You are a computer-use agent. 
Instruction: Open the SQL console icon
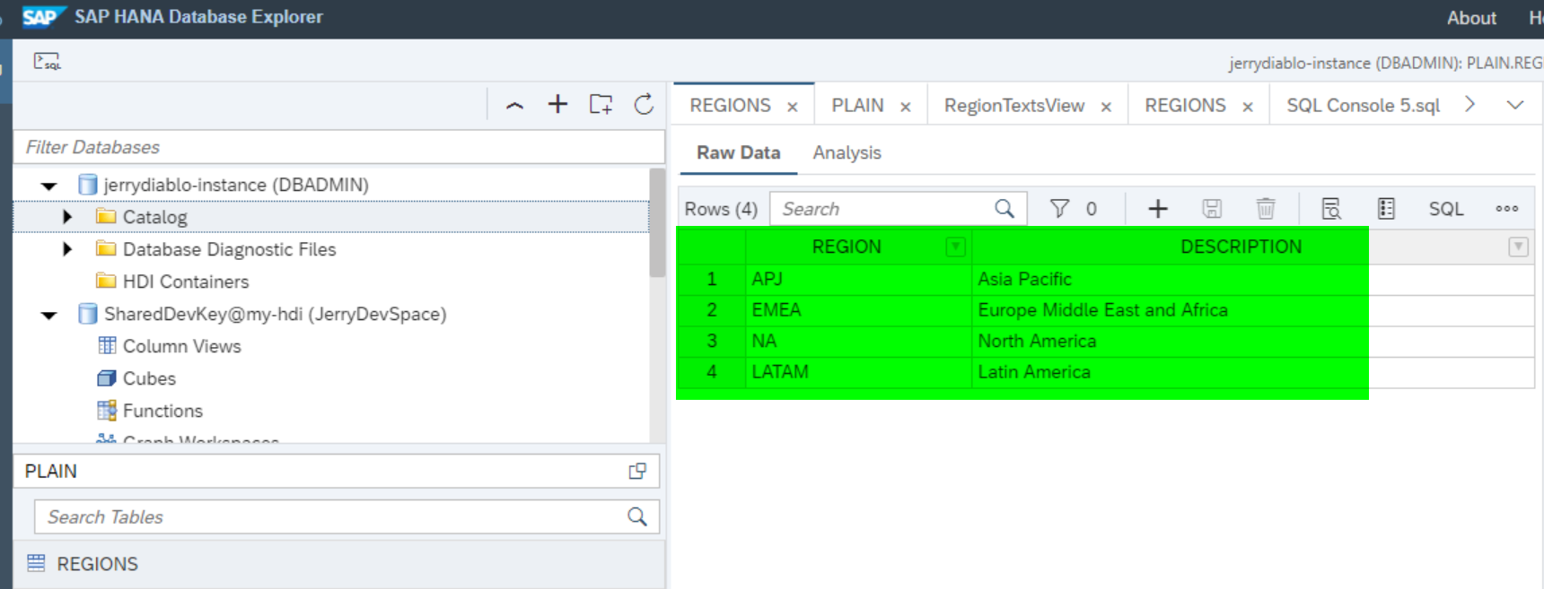pyautogui.click(x=47, y=61)
